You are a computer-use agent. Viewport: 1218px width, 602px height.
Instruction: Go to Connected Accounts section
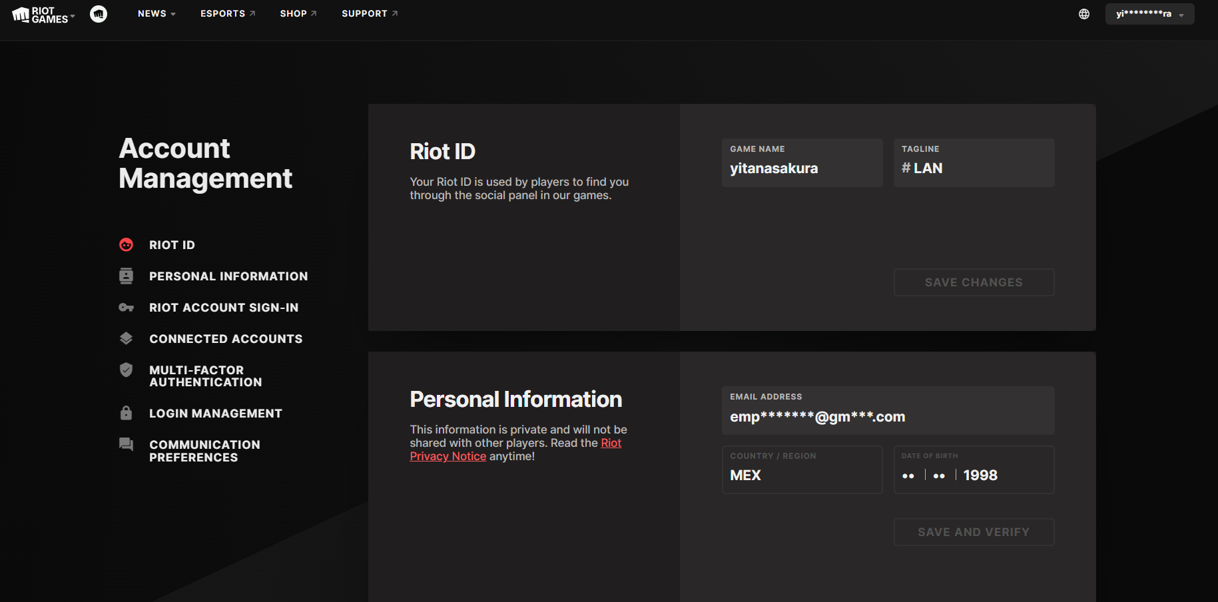click(226, 339)
